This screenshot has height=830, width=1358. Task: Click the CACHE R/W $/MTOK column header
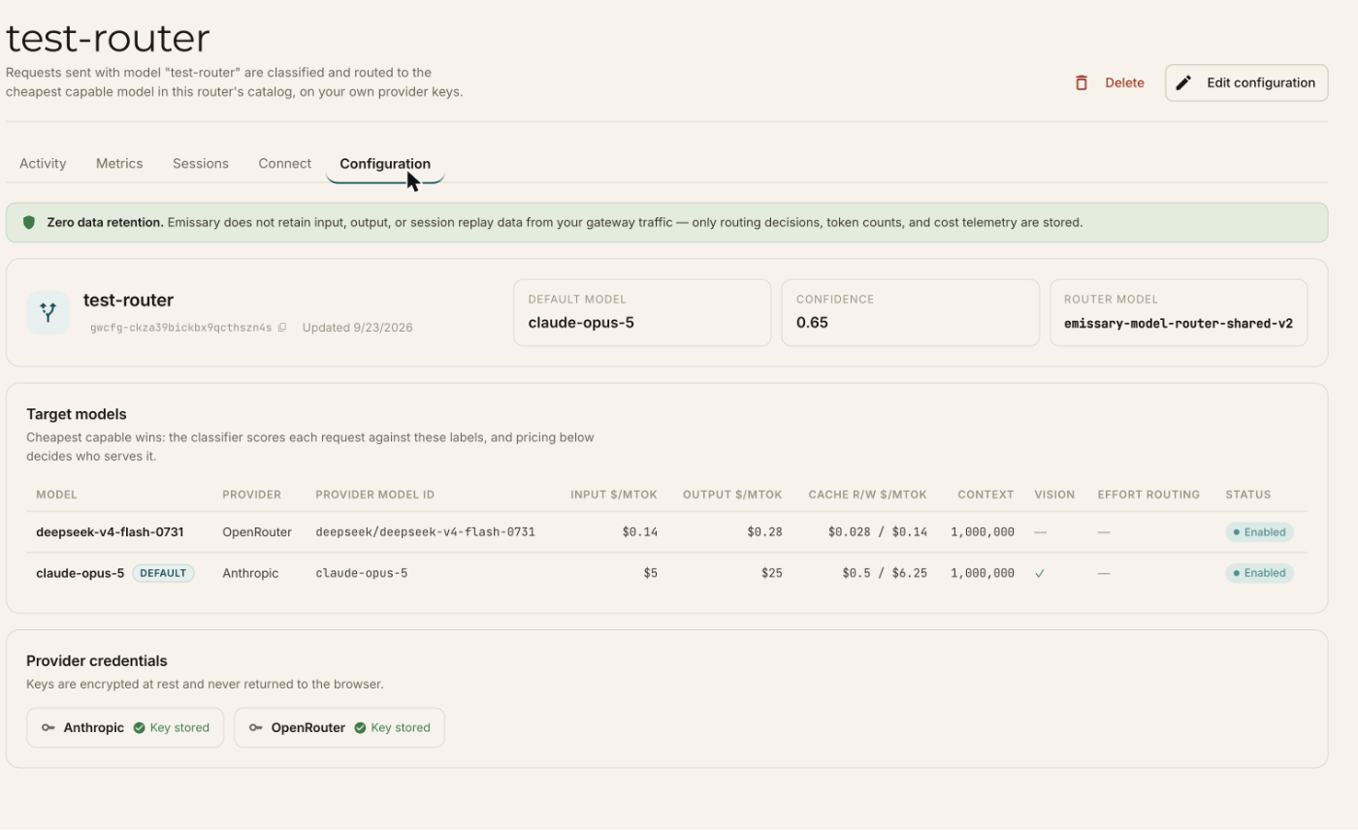pos(868,495)
